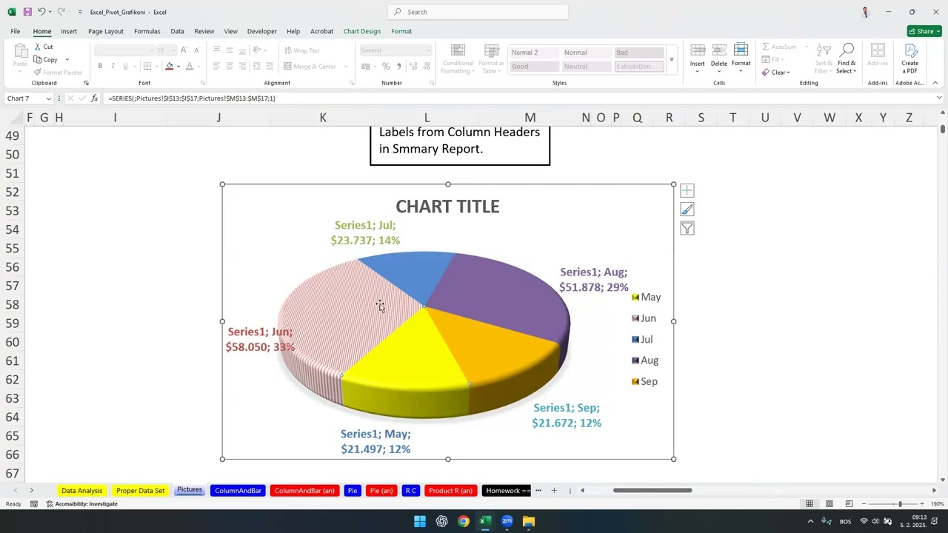Viewport: 948px width, 533px height.
Task: Click the Chart Title text
Action: (x=447, y=207)
